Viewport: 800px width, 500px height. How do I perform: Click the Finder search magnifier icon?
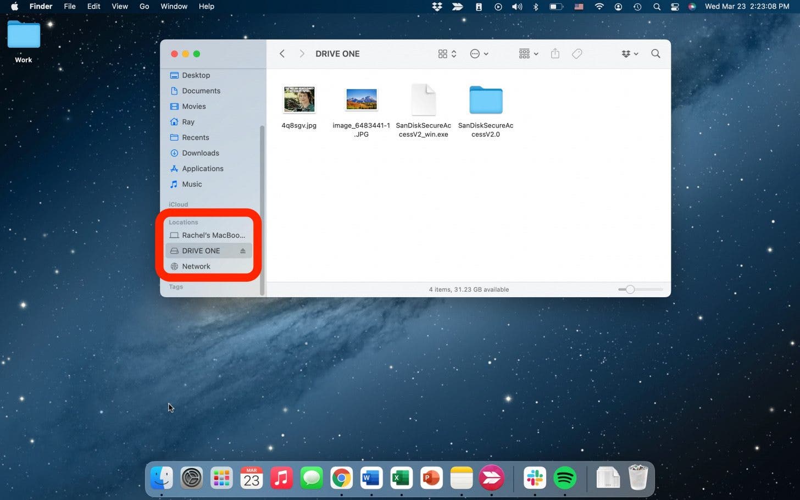[655, 54]
